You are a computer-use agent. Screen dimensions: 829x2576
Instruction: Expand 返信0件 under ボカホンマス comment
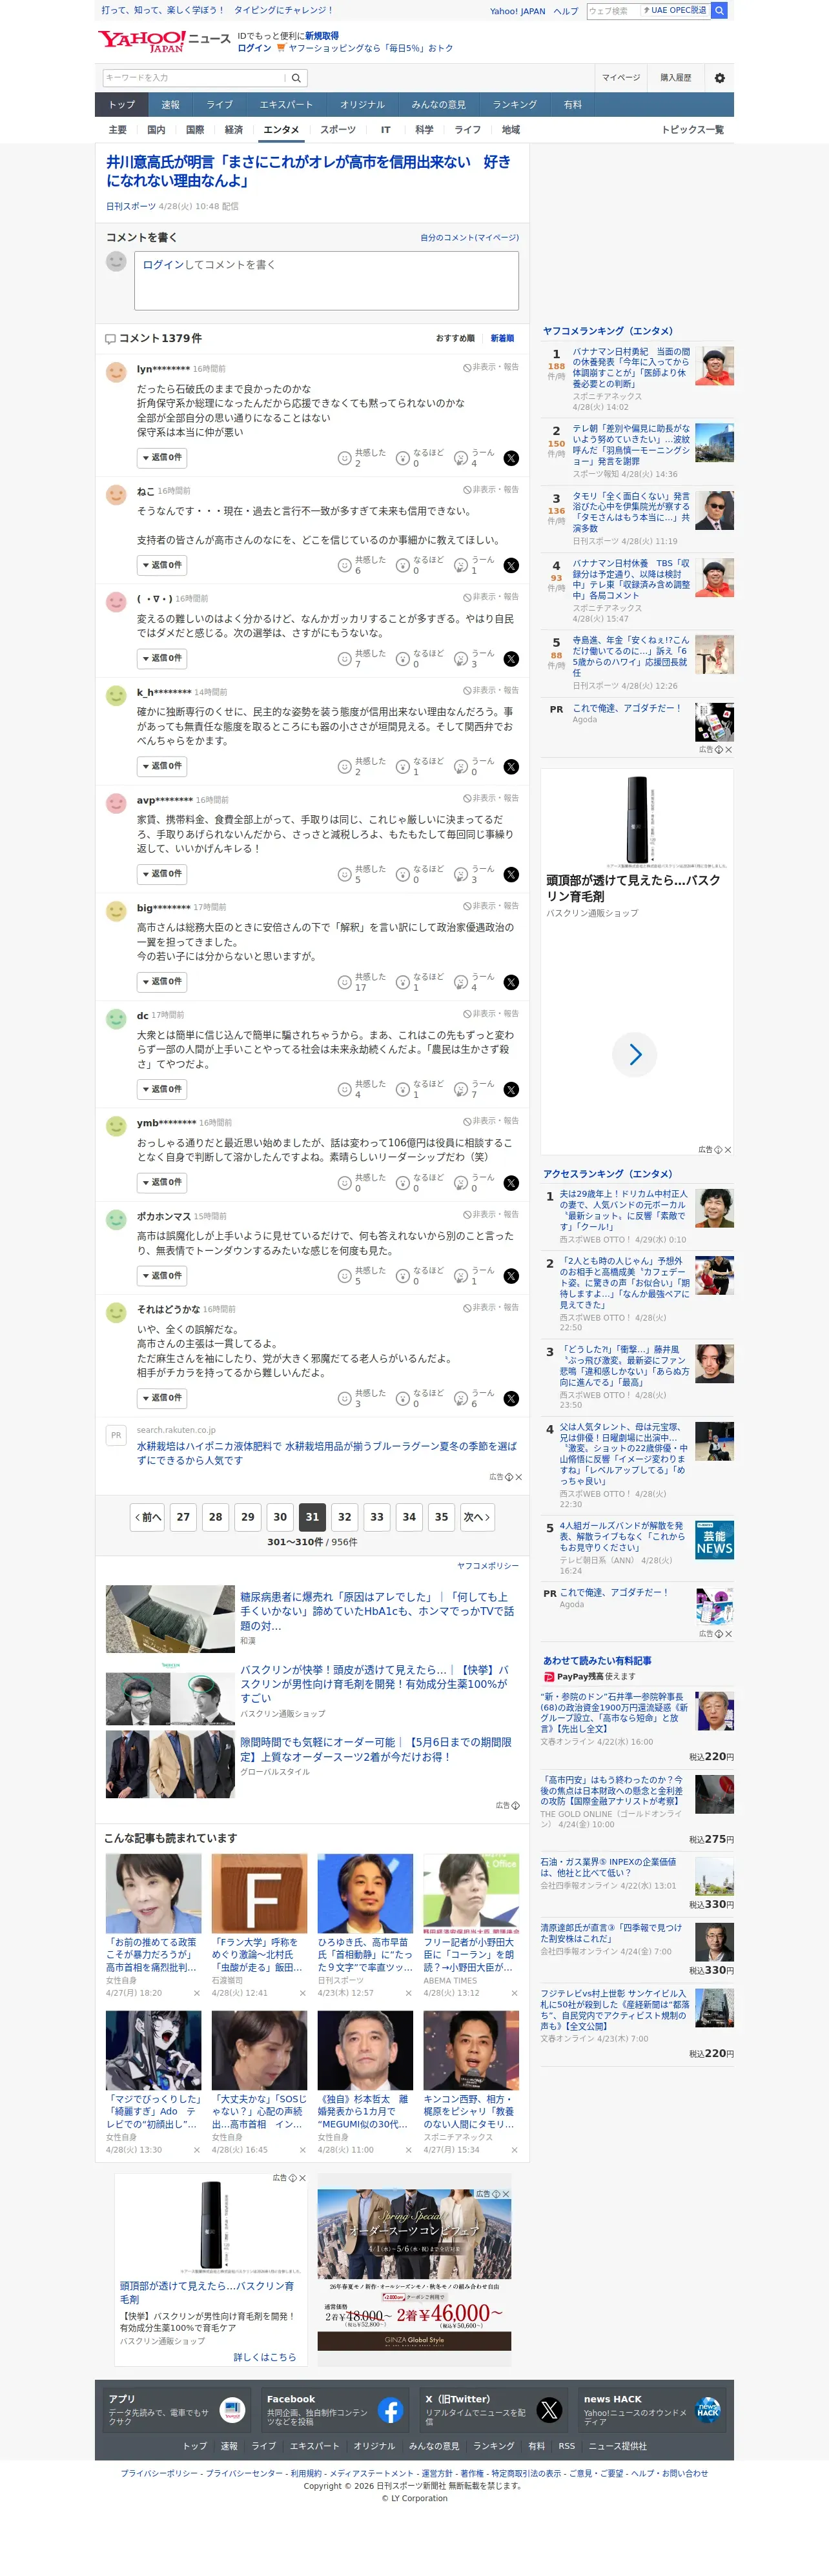162,1276
